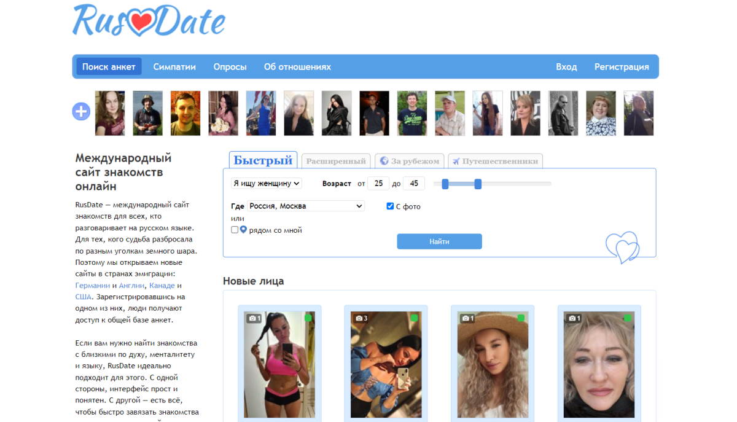Open the 'Я ищу женщину' dropdown
Screen dimensions: 737x422
click(x=267, y=183)
